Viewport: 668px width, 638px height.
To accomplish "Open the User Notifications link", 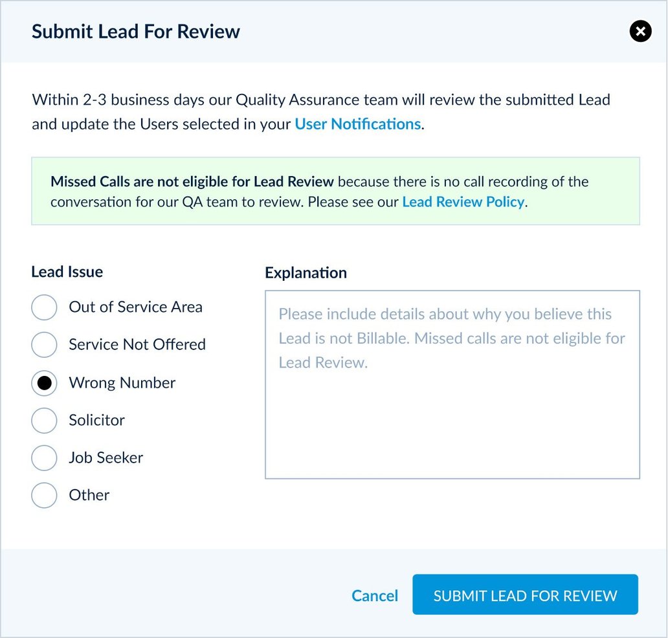I will 357,124.
